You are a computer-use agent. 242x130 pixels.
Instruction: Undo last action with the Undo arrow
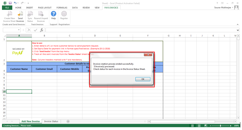15,3
